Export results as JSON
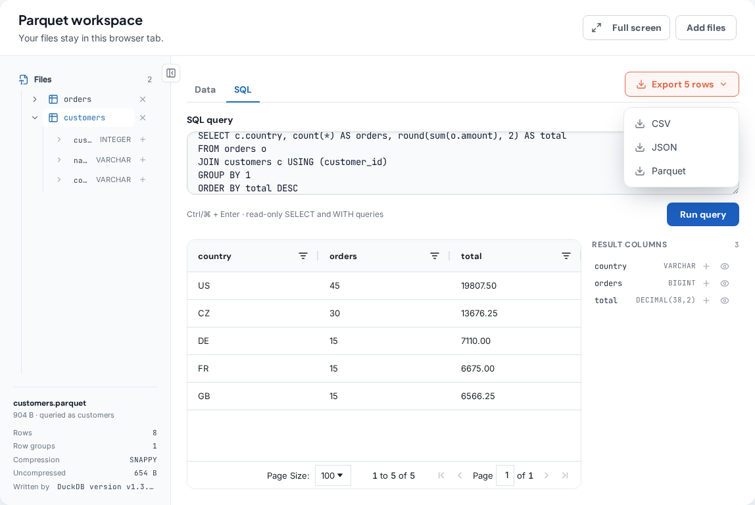Screen dimensions: 755x505 [681, 147]
